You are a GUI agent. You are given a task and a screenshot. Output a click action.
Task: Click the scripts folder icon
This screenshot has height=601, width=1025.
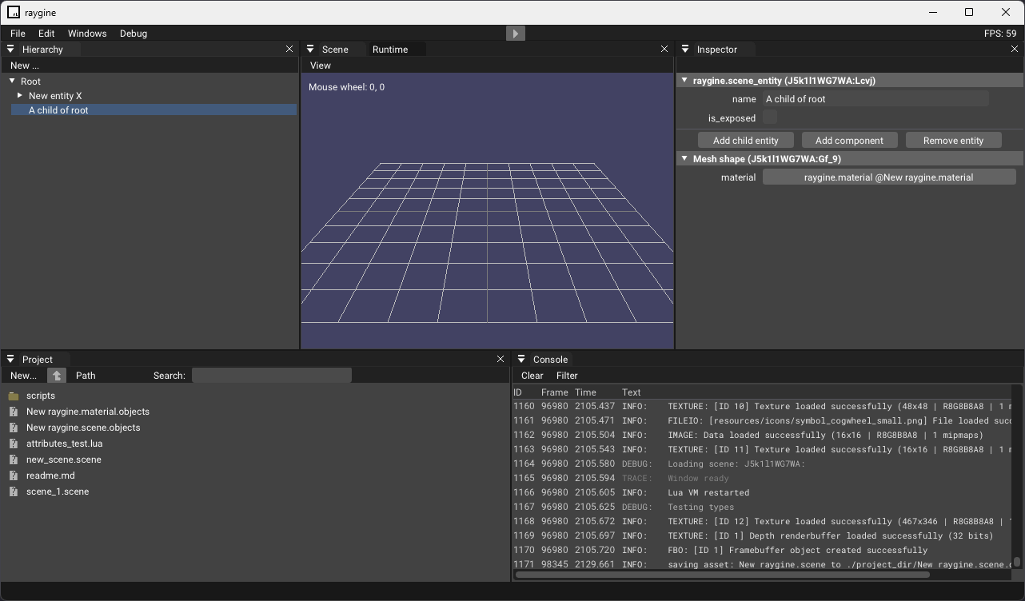pos(14,396)
